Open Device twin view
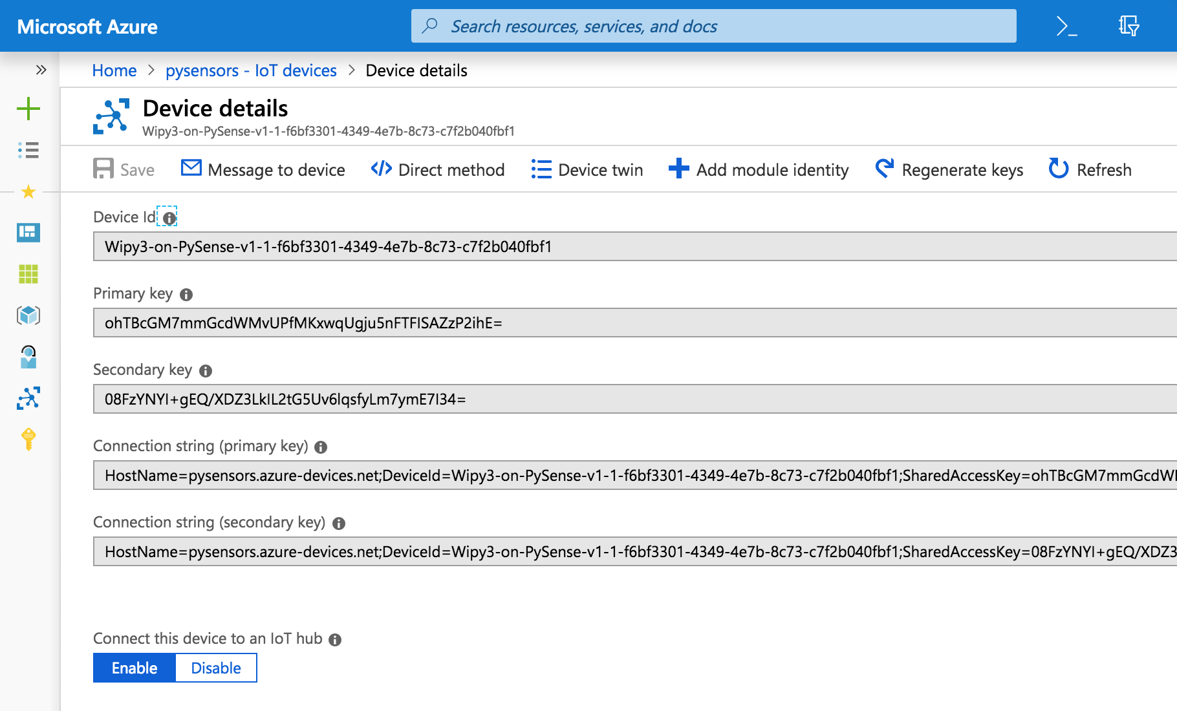This screenshot has height=711, width=1177. [x=586, y=169]
